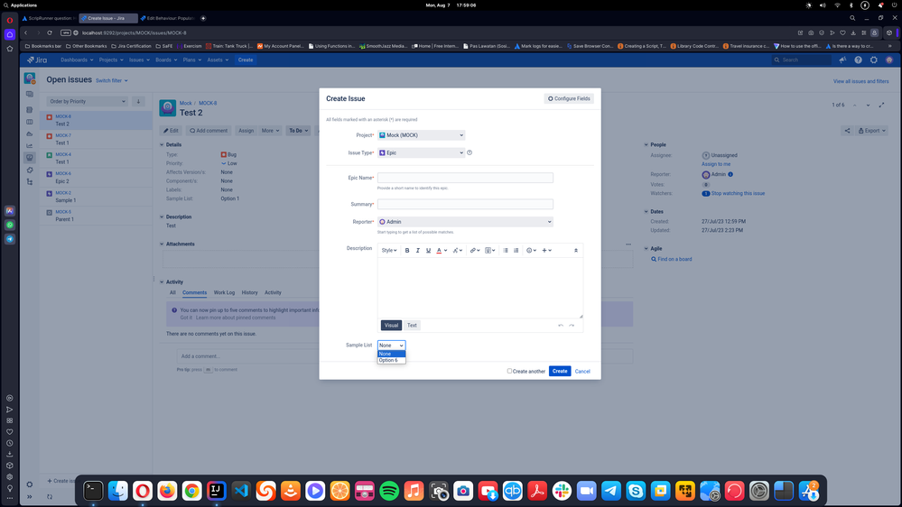Open the plus insert-other dropdown

546,251
